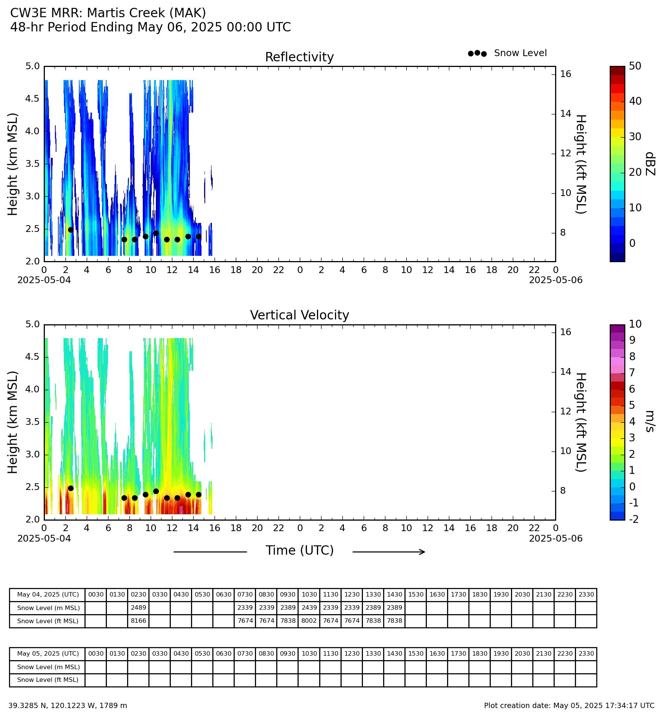Click the heading 'CW3E MRR: Martis Creek (MAK)'
The height and width of the screenshot is (717, 662).
click(x=108, y=13)
